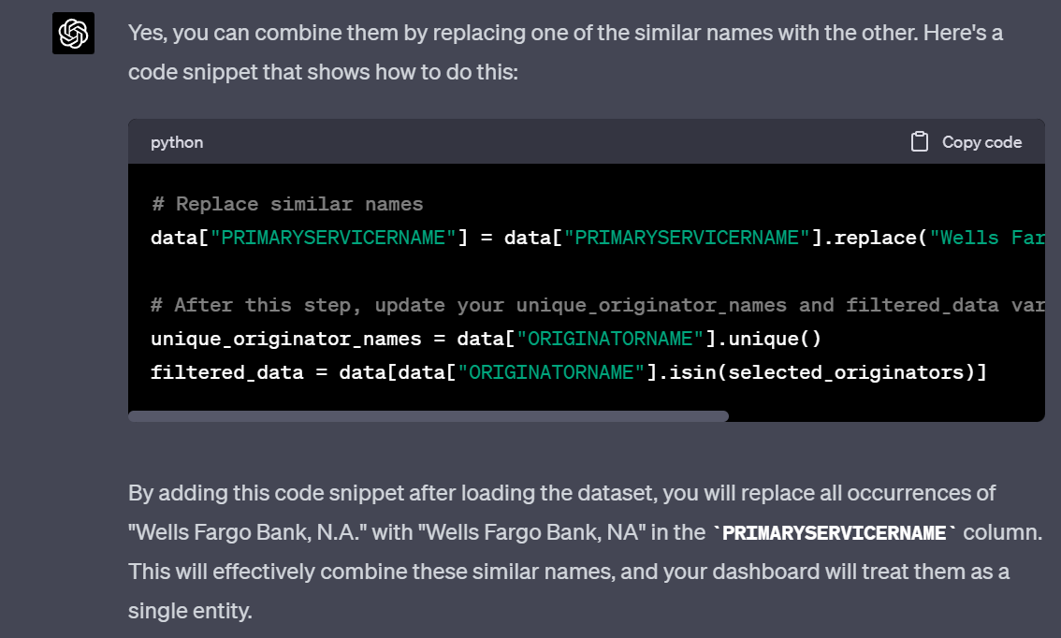Click the code block horizontal scrollbar
This screenshot has width=1061, height=638.
click(x=429, y=416)
